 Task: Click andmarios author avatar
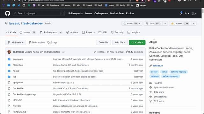9,52
